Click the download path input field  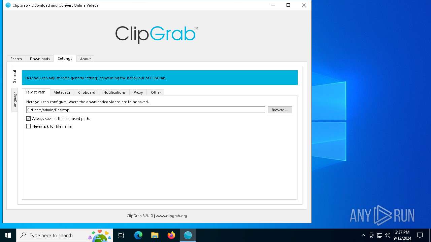click(146, 110)
